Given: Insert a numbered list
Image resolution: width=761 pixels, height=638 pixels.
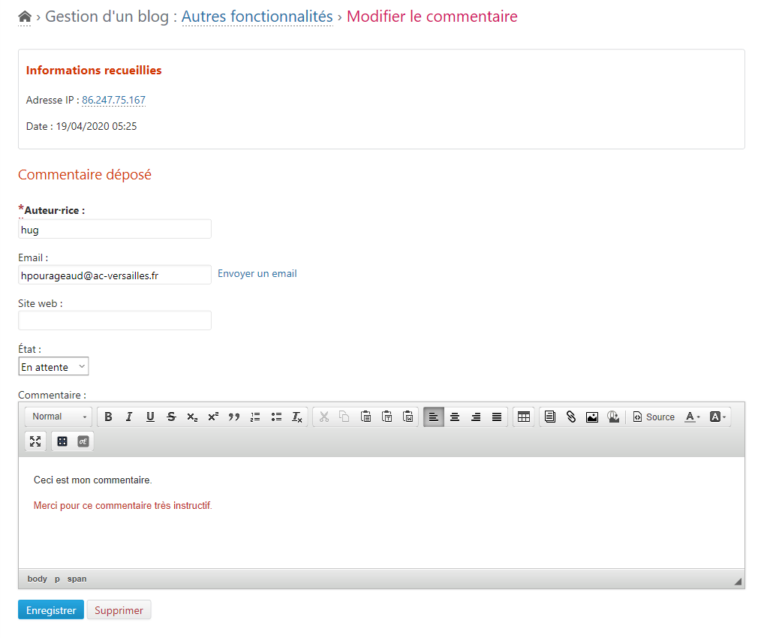Looking at the screenshot, I should click(255, 417).
